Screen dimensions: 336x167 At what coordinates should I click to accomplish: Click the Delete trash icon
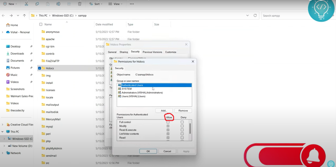[79, 4]
